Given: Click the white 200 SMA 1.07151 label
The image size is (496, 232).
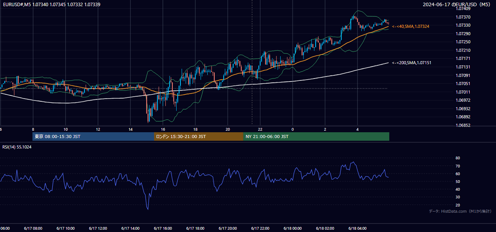Looking at the screenshot, I should tap(412, 63).
